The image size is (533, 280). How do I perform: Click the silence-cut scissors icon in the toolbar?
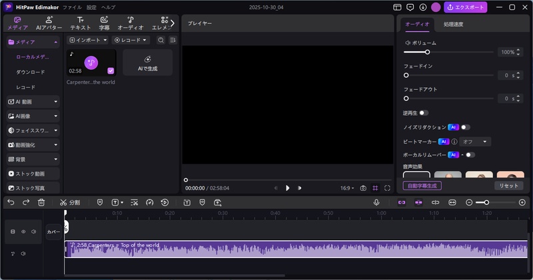click(135, 203)
